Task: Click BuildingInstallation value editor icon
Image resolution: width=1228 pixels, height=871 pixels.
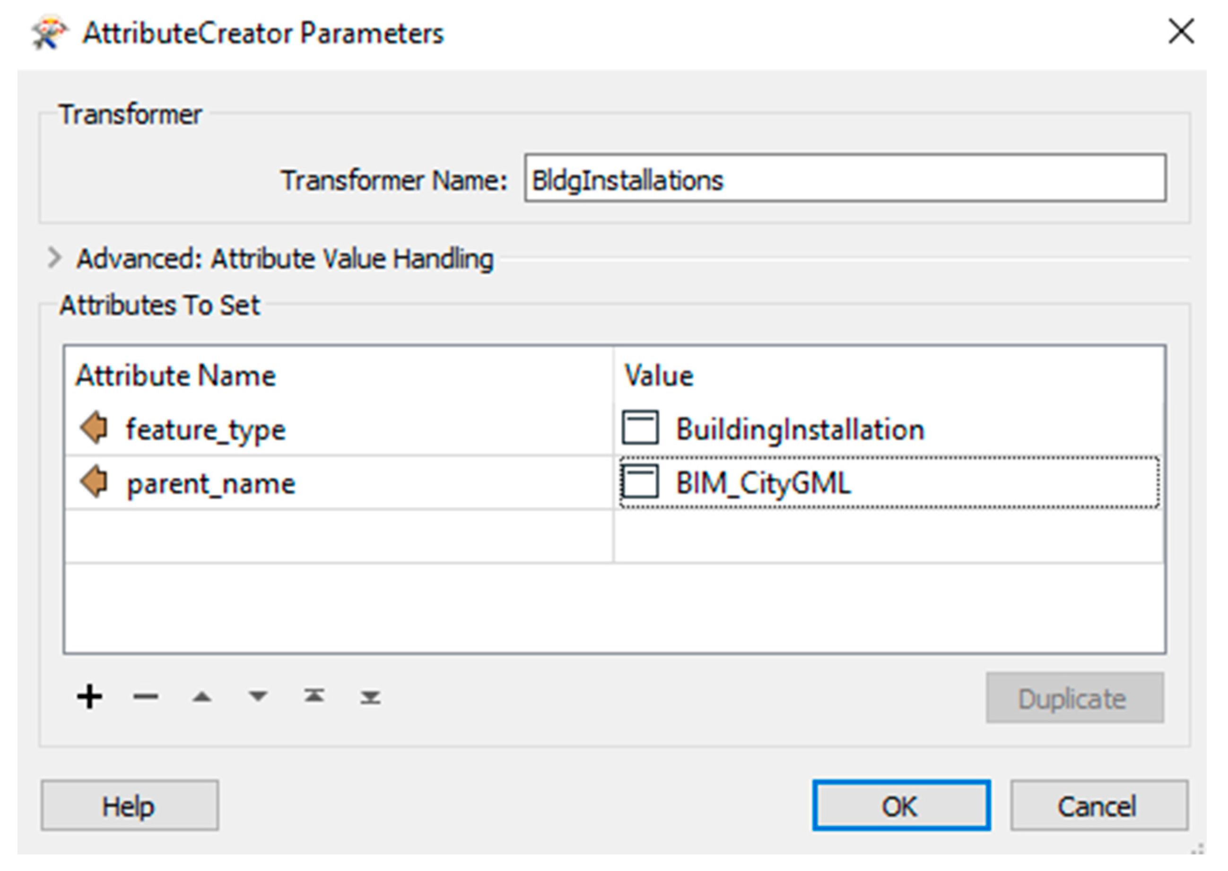Action: click(x=640, y=427)
